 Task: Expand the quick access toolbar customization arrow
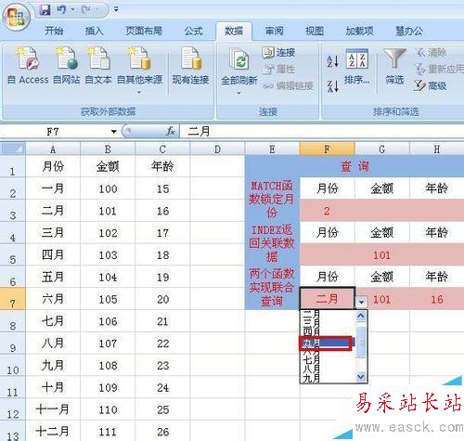(x=116, y=9)
